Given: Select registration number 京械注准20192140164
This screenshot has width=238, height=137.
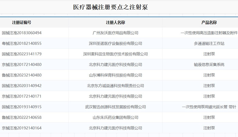Looking at the screenshot, I should [x=22, y=128].
